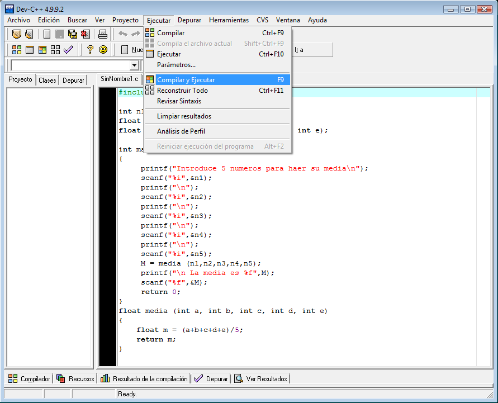This screenshot has height=403, width=498.
Task: Choose Compilar y Ejecutar menu item
Action: pyautogui.click(x=217, y=80)
